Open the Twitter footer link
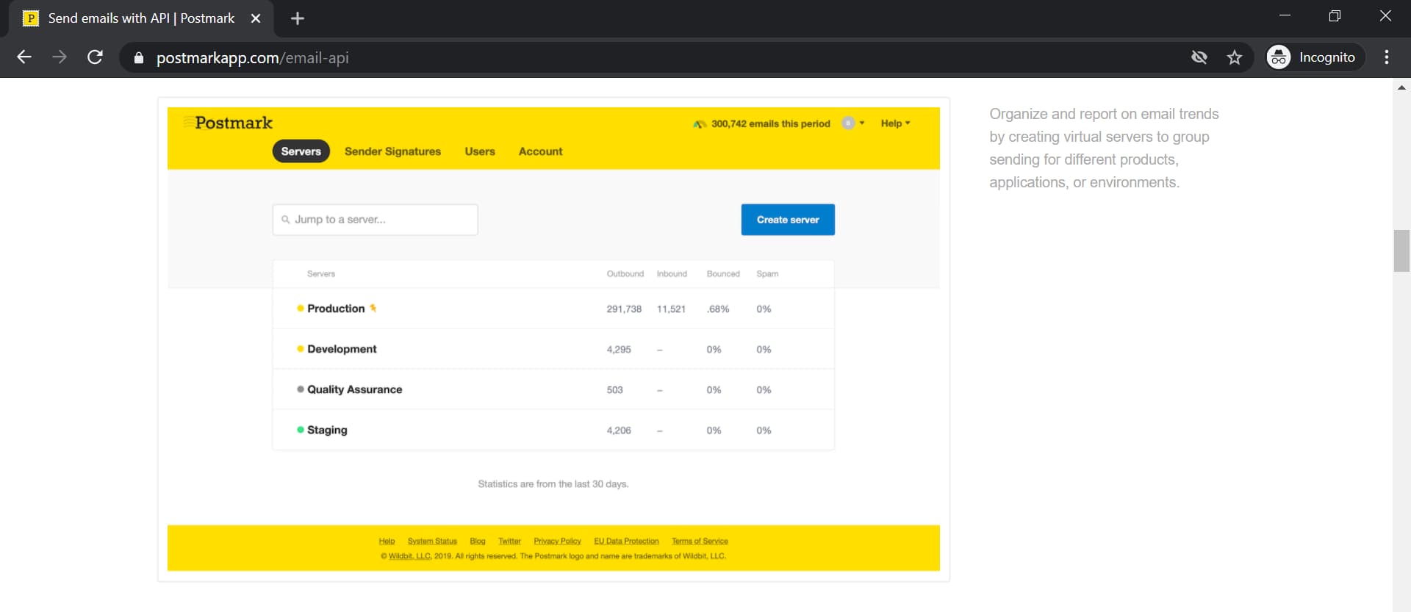 (x=509, y=541)
